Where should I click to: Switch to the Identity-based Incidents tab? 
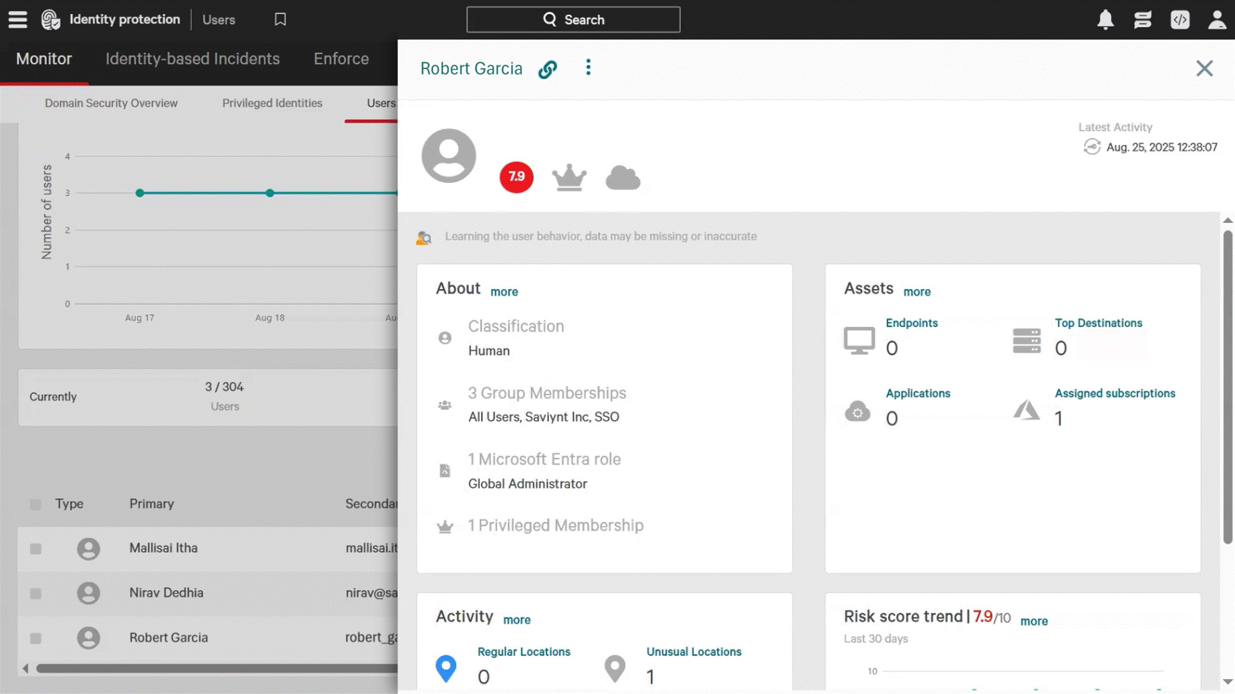[x=192, y=59]
